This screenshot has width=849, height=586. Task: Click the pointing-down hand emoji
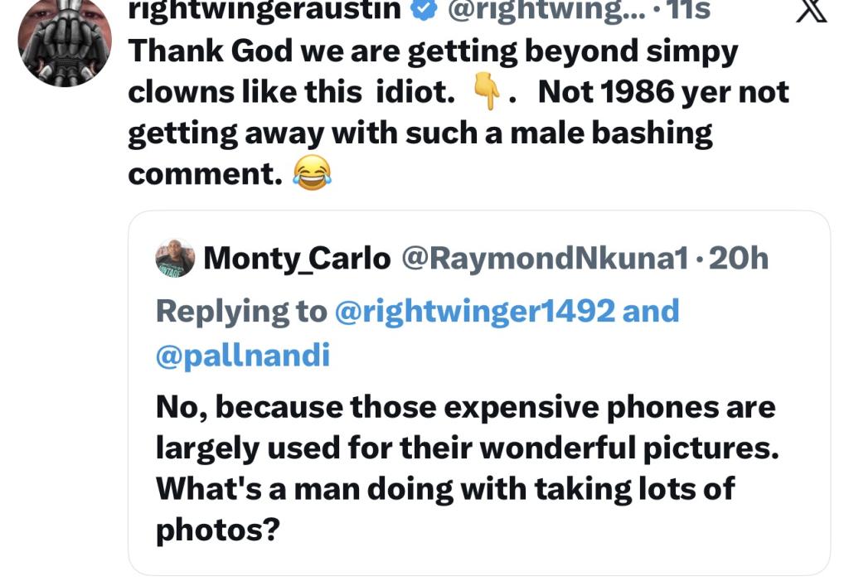(488, 94)
